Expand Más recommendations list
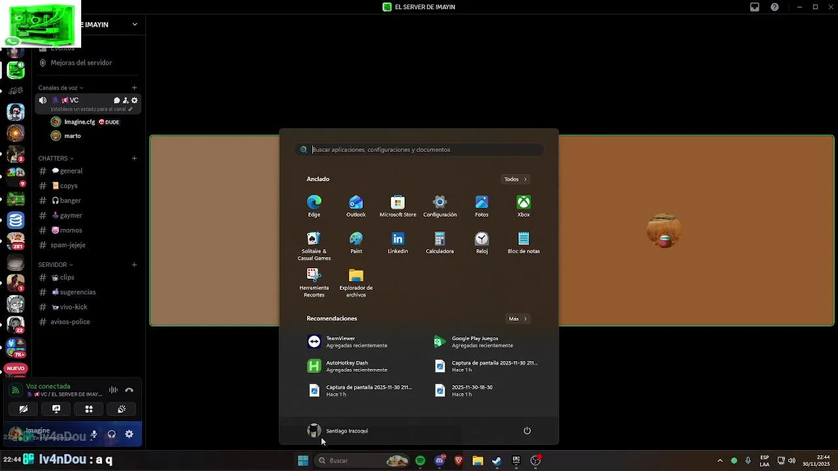The image size is (838, 471). (518, 319)
